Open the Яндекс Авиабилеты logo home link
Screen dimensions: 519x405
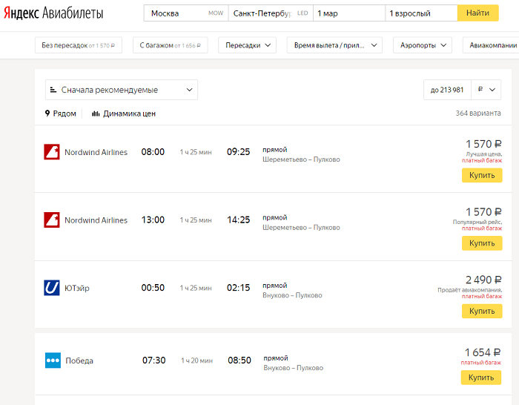pos(53,13)
